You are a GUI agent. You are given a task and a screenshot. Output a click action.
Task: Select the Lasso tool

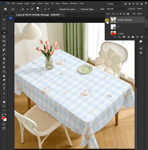(x=4, y=28)
